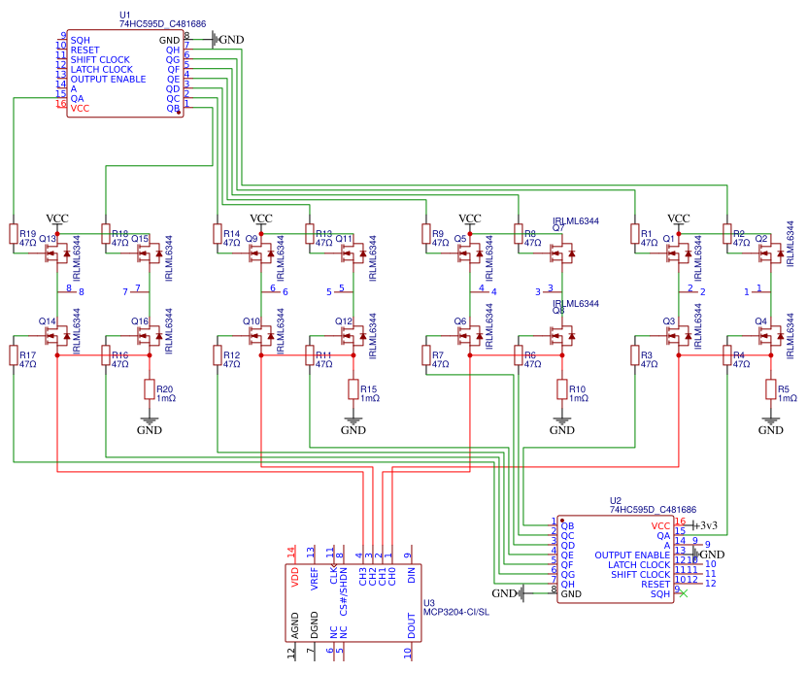807x673 pixels.
Task: Select the green no-connect X on U2 SQH
Action: click(x=684, y=592)
